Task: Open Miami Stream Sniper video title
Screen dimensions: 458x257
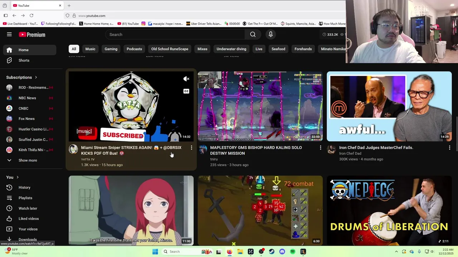Action: coord(131,150)
